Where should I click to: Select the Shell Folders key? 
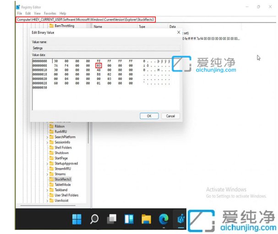[63, 148]
